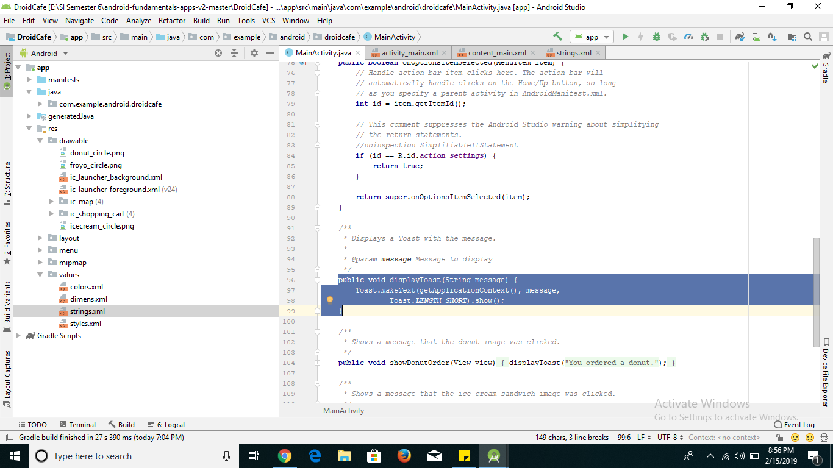Toggle the TODO tool window
This screenshot has width=833, height=468.
click(32, 424)
